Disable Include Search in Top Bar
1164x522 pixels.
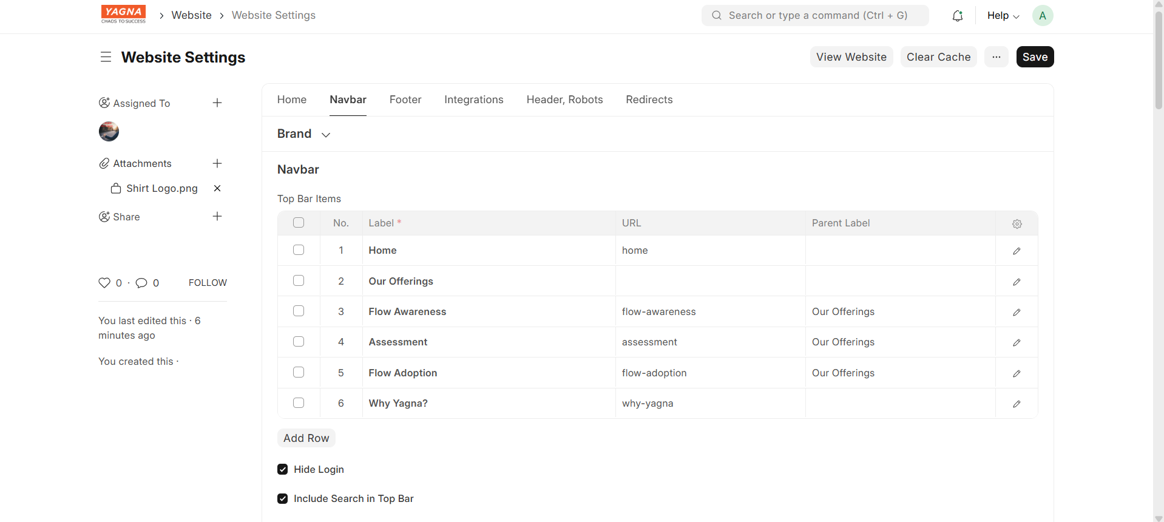283,498
